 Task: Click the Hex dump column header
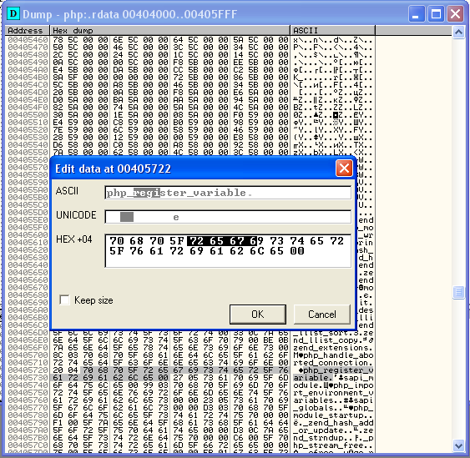(x=170, y=31)
